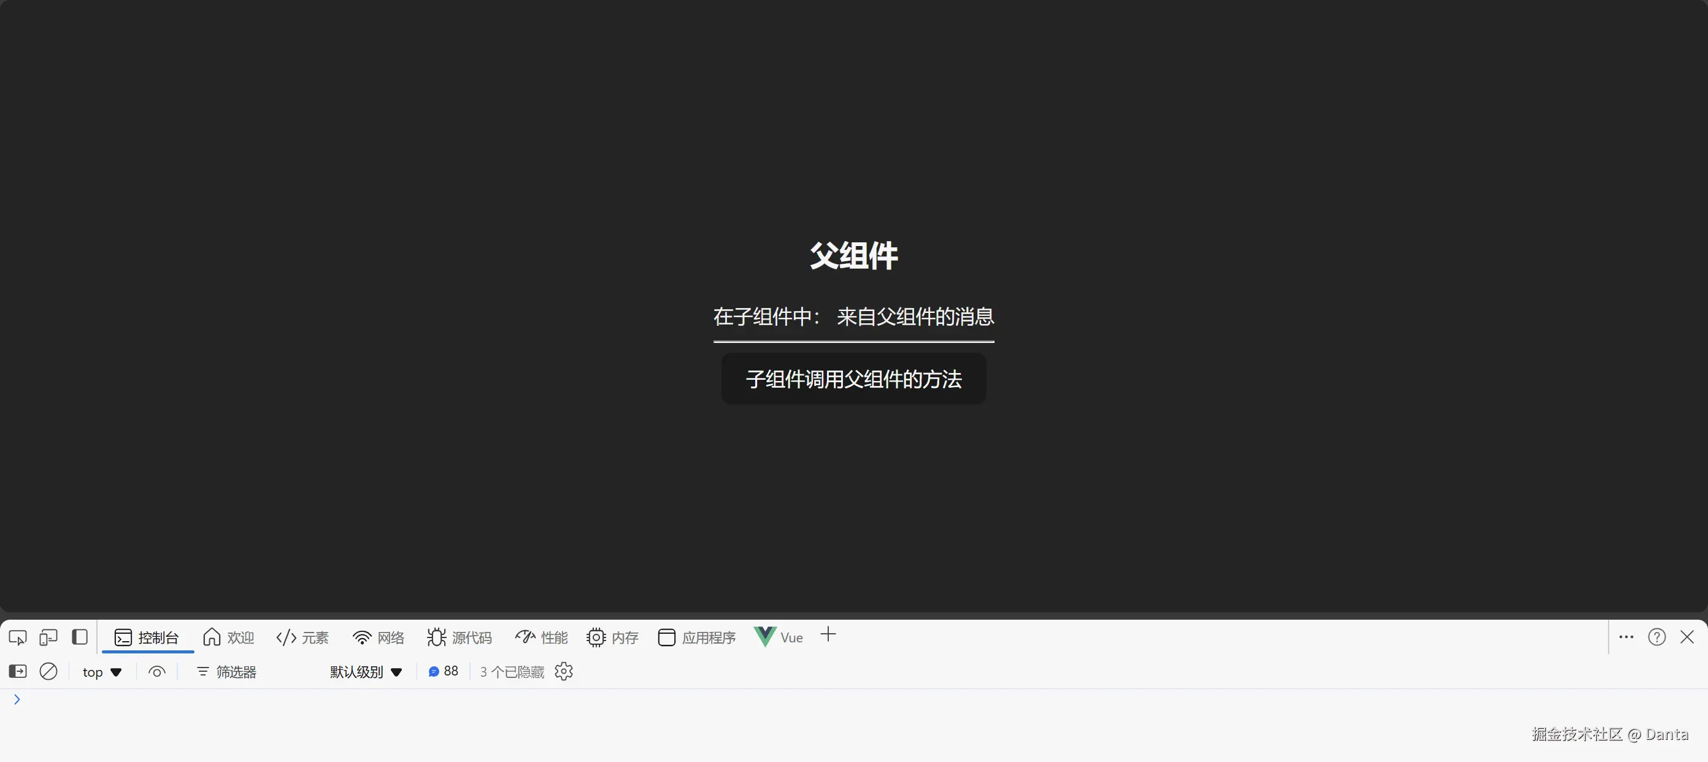Image resolution: width=1708 pixels, height=762 pixels.
Task: Open the 默认级别 log level dropdown
Action: (364, 671)
